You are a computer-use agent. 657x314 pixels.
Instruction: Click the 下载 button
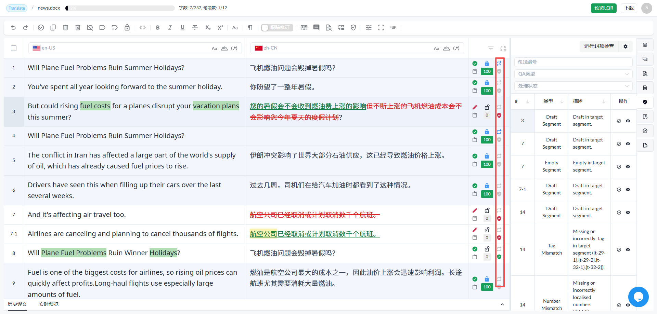pos(629,8)
